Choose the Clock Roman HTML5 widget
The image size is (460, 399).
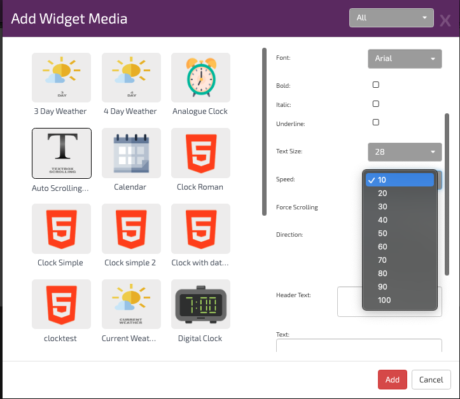tap(200, 153)
